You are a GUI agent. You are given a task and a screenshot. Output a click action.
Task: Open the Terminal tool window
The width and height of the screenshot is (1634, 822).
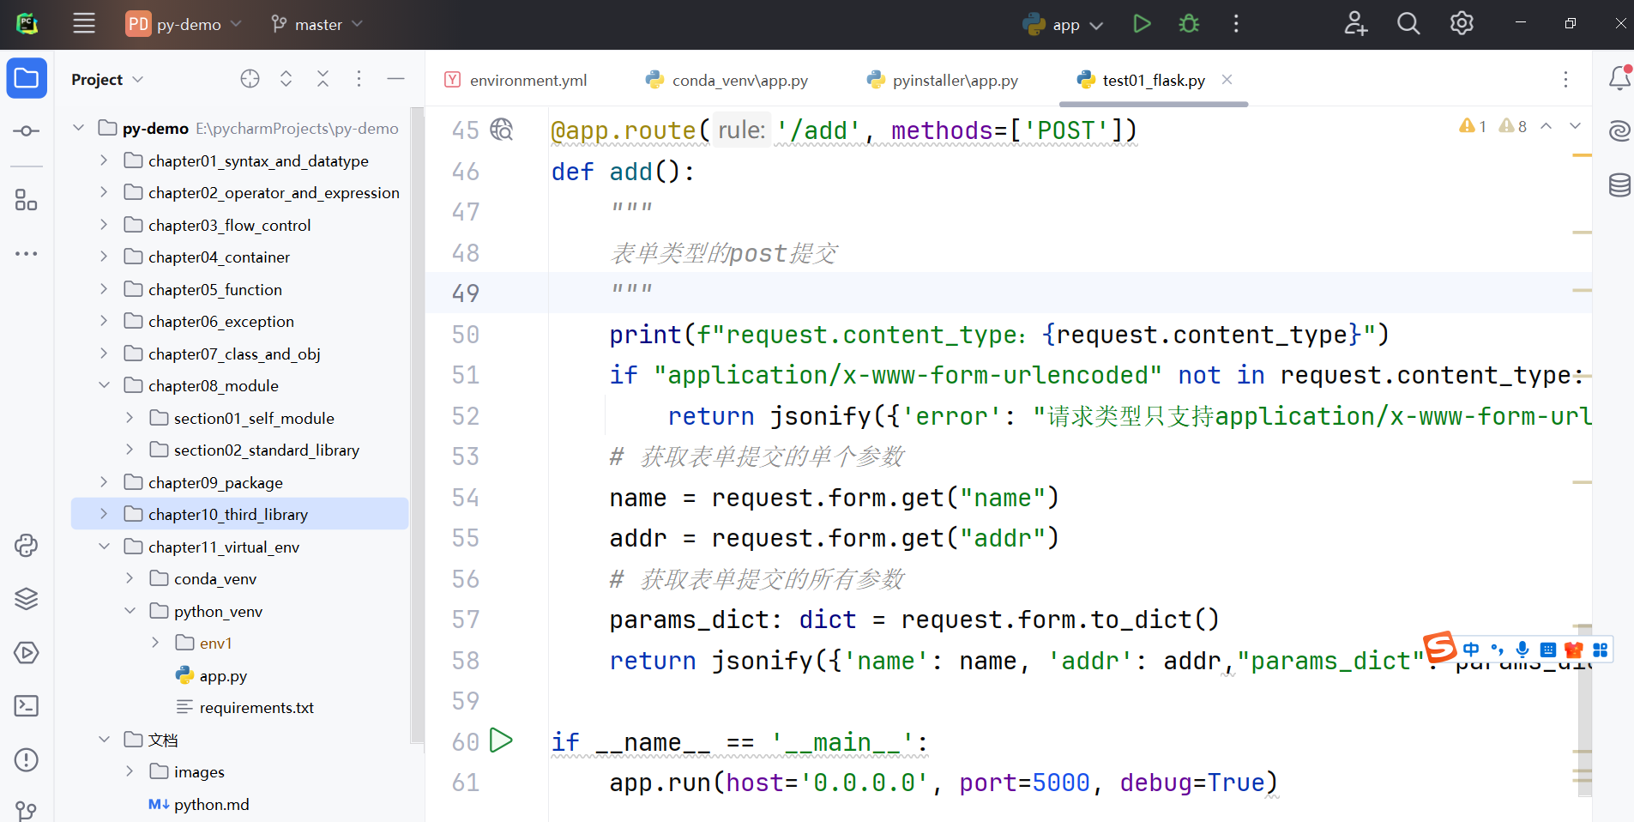click(x=27, y=706)
